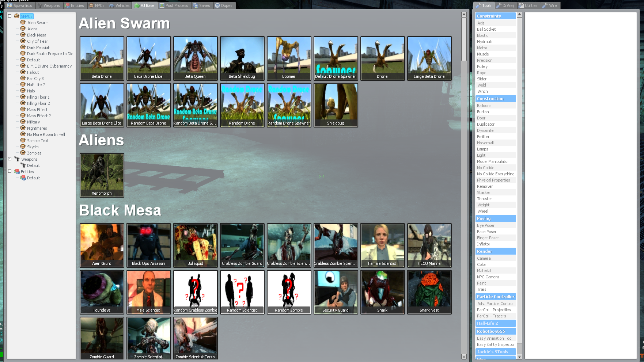Viewport: 644px width, 362px height.
Task: Select the Beta Queen spawn icon
Action: 196,58
